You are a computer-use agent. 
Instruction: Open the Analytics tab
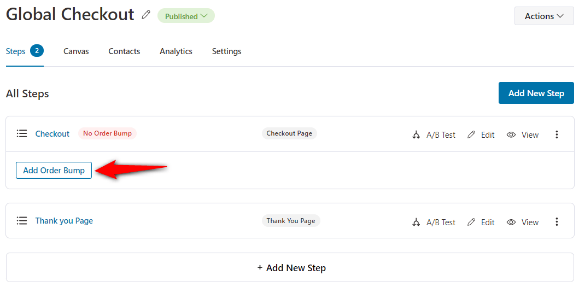[x=176, y=51]
